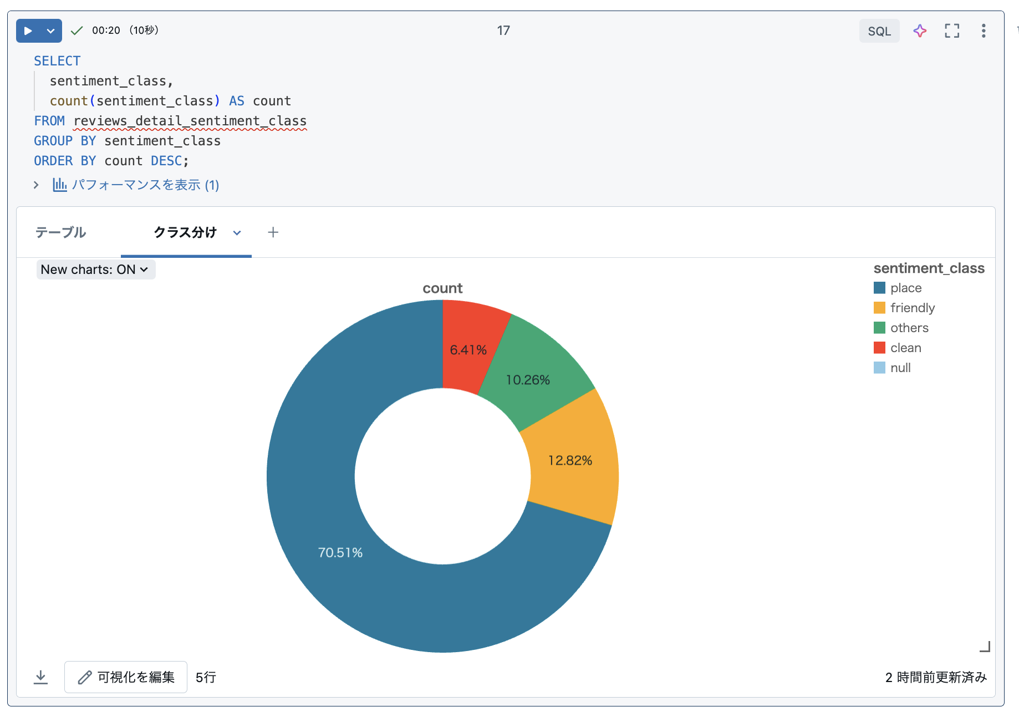Viewport: 1019px width, 722px height.
Task: Download the results with download icon
Action: (40, 677)
